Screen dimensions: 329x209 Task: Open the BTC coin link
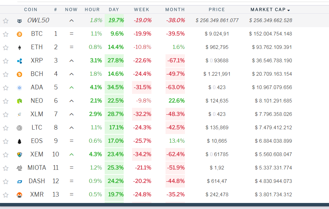37,33
